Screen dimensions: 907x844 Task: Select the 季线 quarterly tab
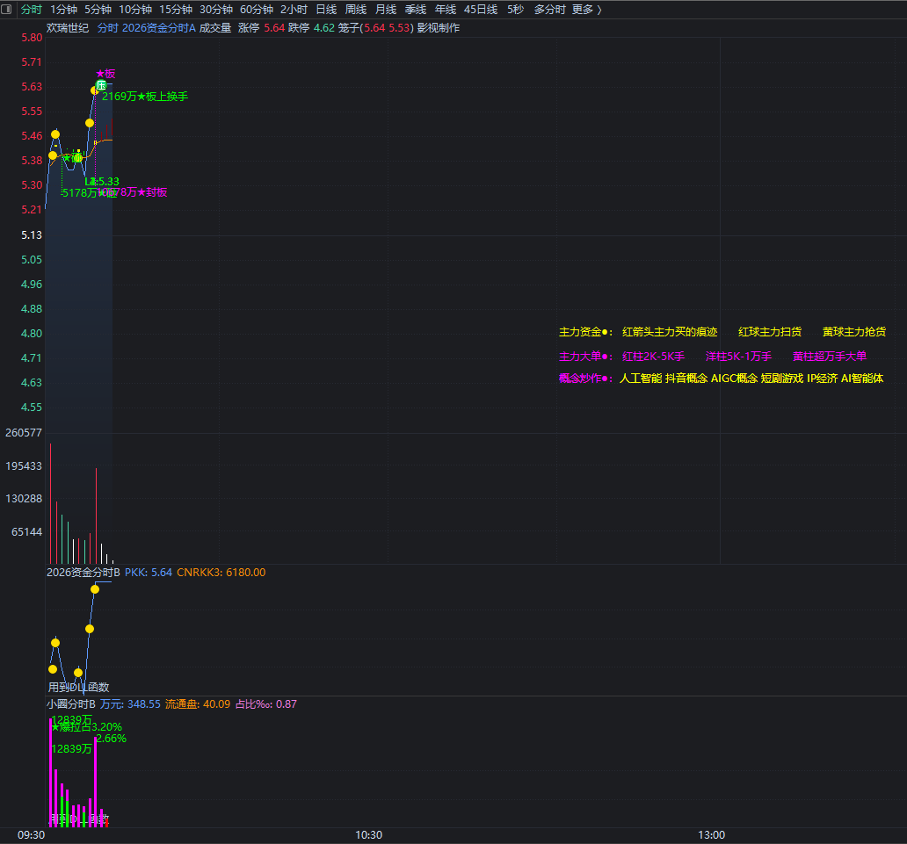(x=416, y=10)
